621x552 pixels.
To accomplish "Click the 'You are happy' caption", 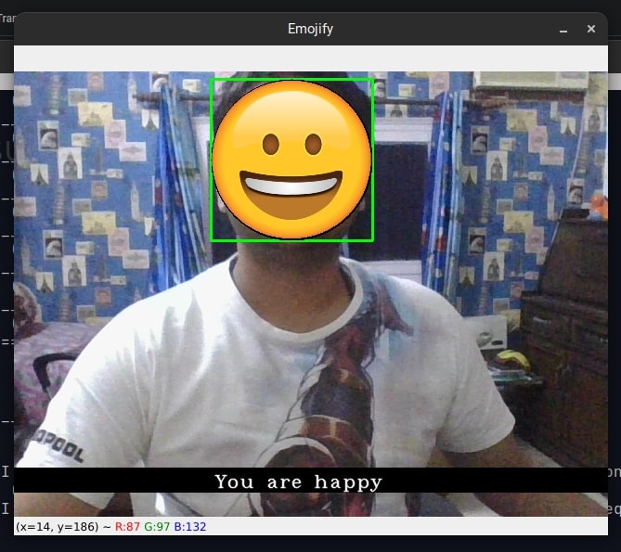I will coord(298,481).
